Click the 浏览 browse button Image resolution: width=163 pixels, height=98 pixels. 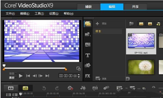point(101,79)
